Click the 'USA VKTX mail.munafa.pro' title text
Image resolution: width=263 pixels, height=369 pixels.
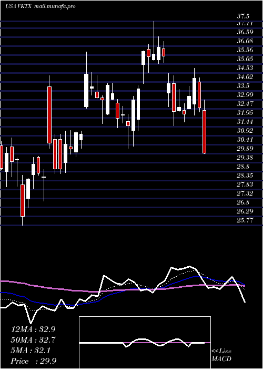pos(41,6)
